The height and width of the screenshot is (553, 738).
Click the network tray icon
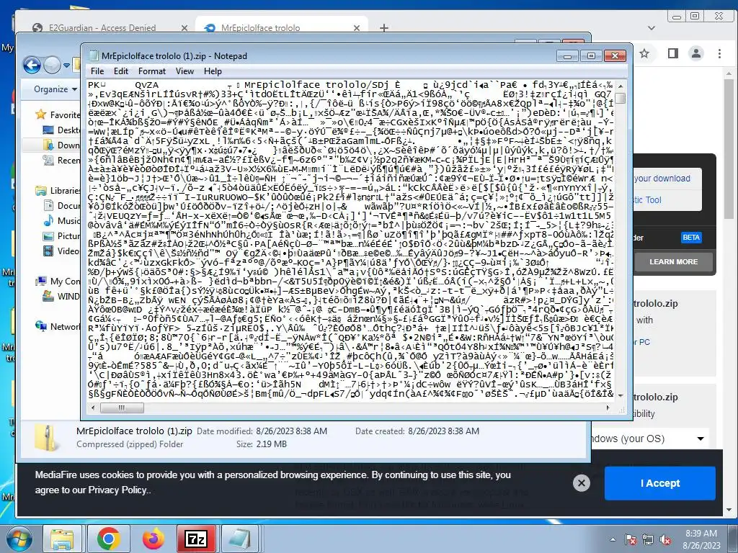coord(648,540)
